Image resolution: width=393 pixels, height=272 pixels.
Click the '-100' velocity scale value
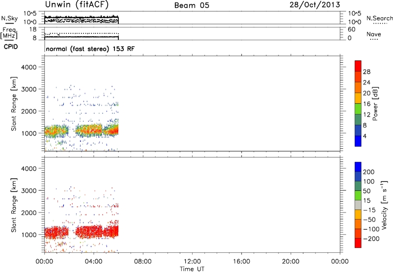tap(371, 229)
